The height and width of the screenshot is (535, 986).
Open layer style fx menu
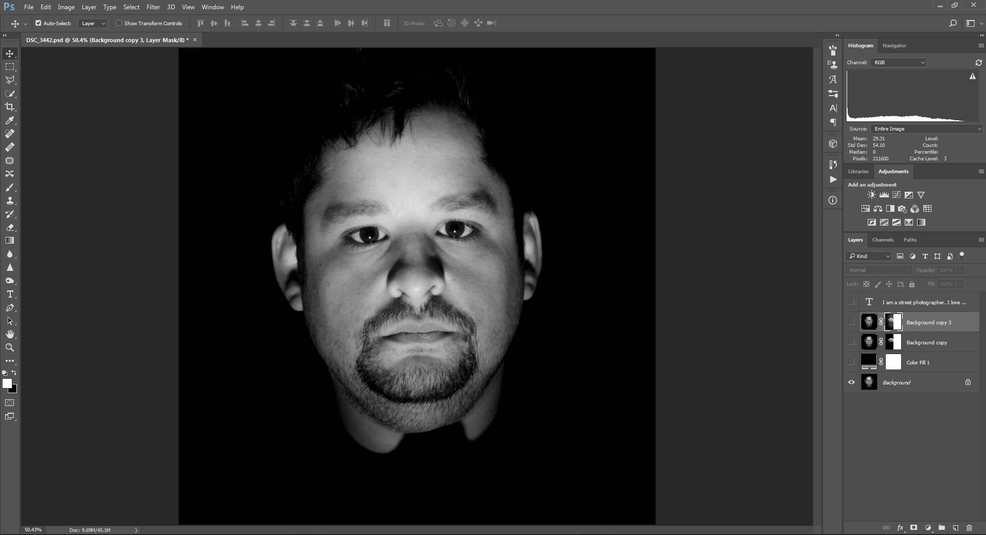901,528
